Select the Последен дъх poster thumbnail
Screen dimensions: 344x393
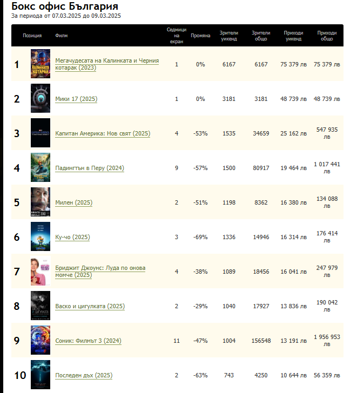[x=41, y=375]
